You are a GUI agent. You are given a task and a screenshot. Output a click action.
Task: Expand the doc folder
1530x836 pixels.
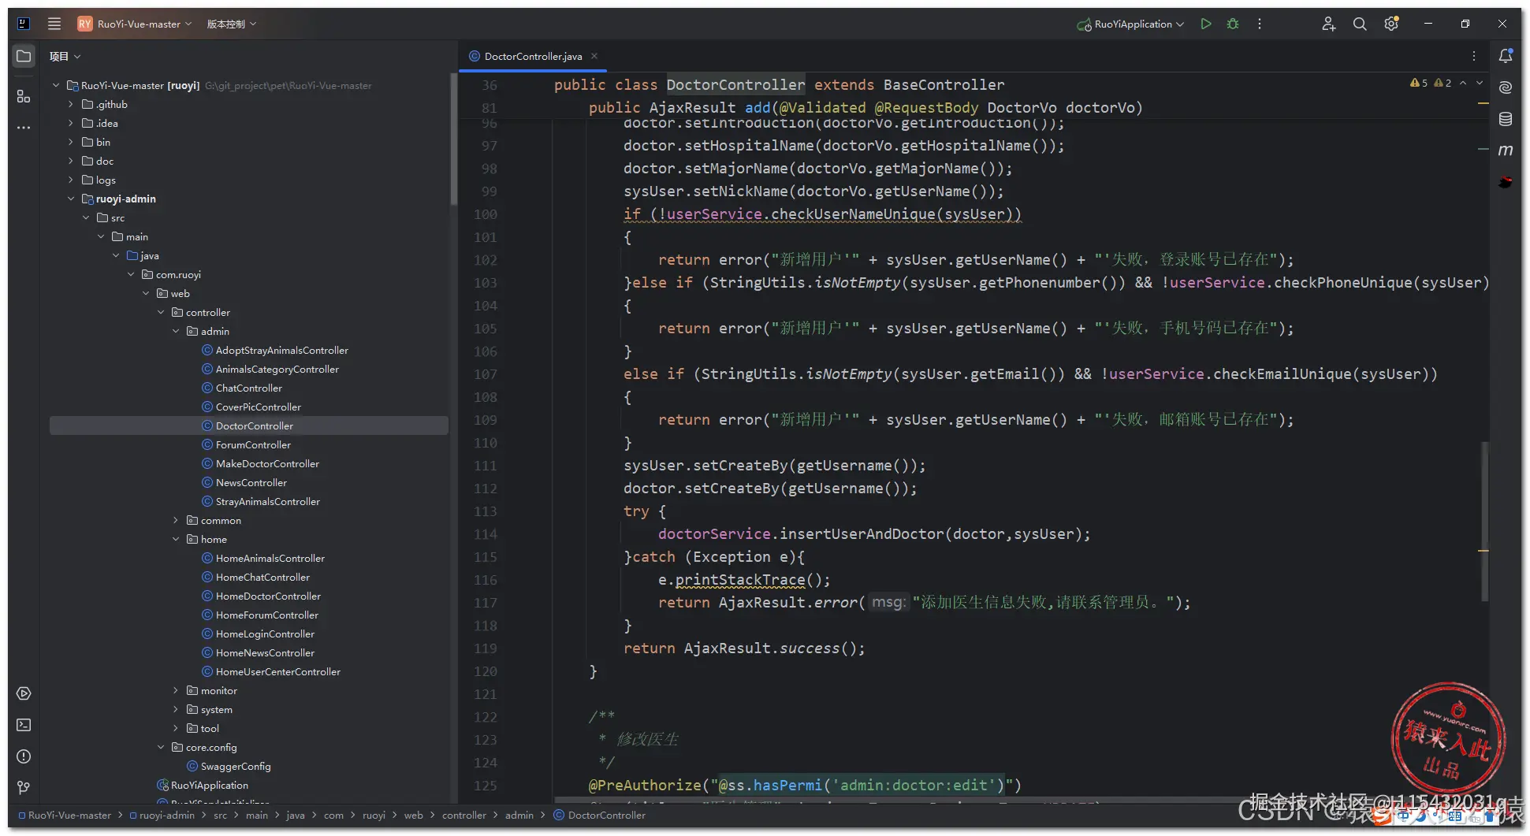[x=71, y=161]
